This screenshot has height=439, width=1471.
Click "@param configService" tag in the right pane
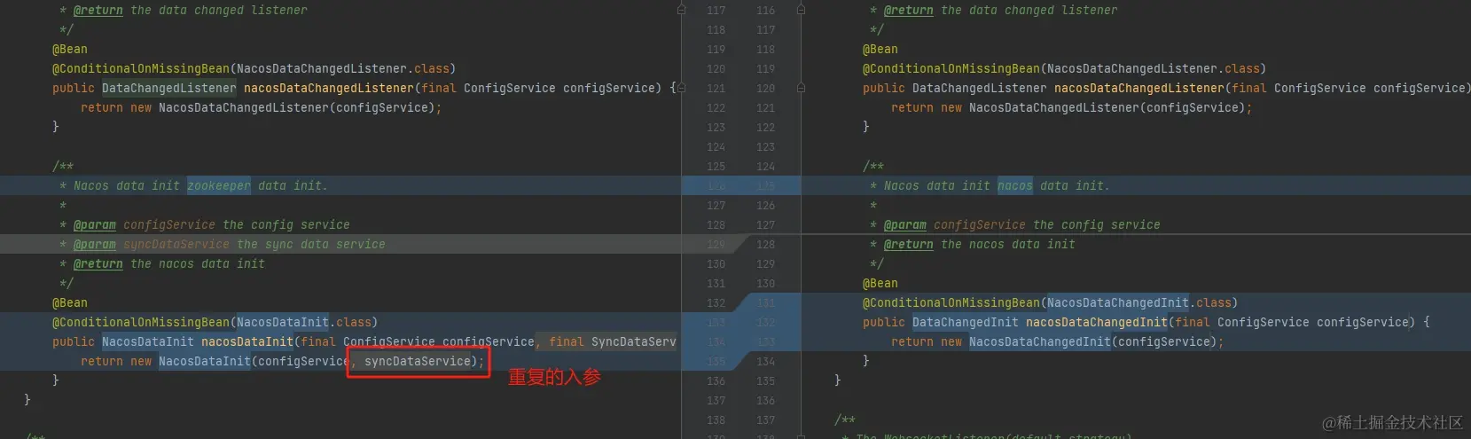click(955, 224)
